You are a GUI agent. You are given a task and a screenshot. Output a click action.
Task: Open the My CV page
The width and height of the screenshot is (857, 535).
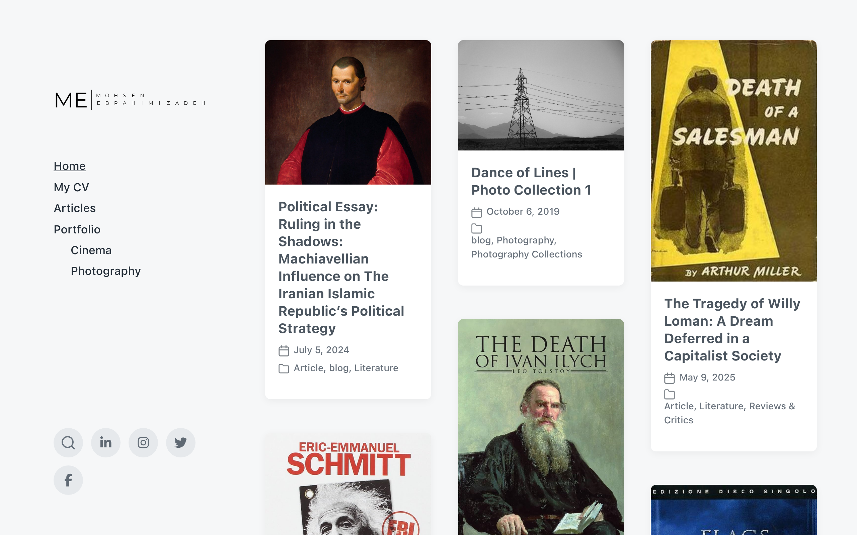coord(71,187)
